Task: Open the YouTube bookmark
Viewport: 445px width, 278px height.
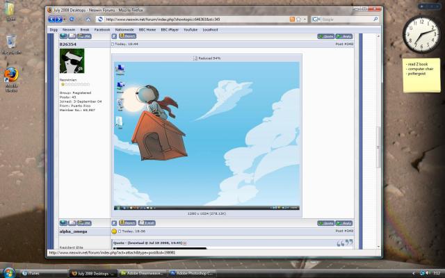Action: click(x=191, y=30)
